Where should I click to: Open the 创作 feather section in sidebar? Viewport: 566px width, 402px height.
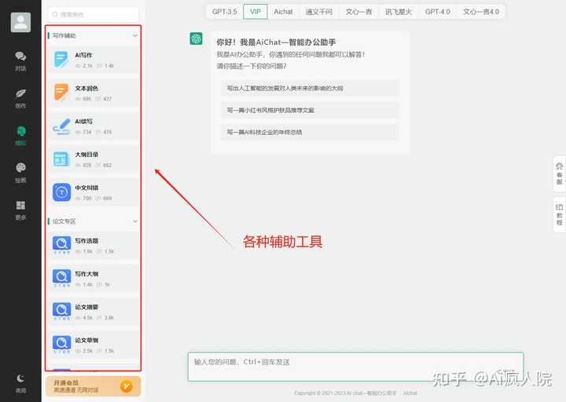(x=20, y=98)
